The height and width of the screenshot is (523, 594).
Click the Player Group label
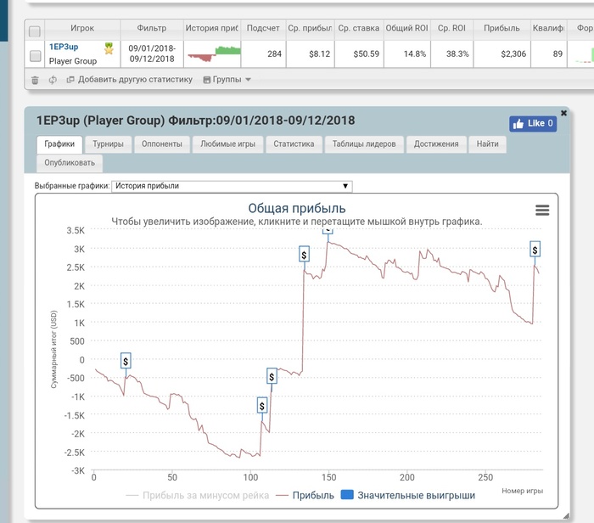click(73, 61)
